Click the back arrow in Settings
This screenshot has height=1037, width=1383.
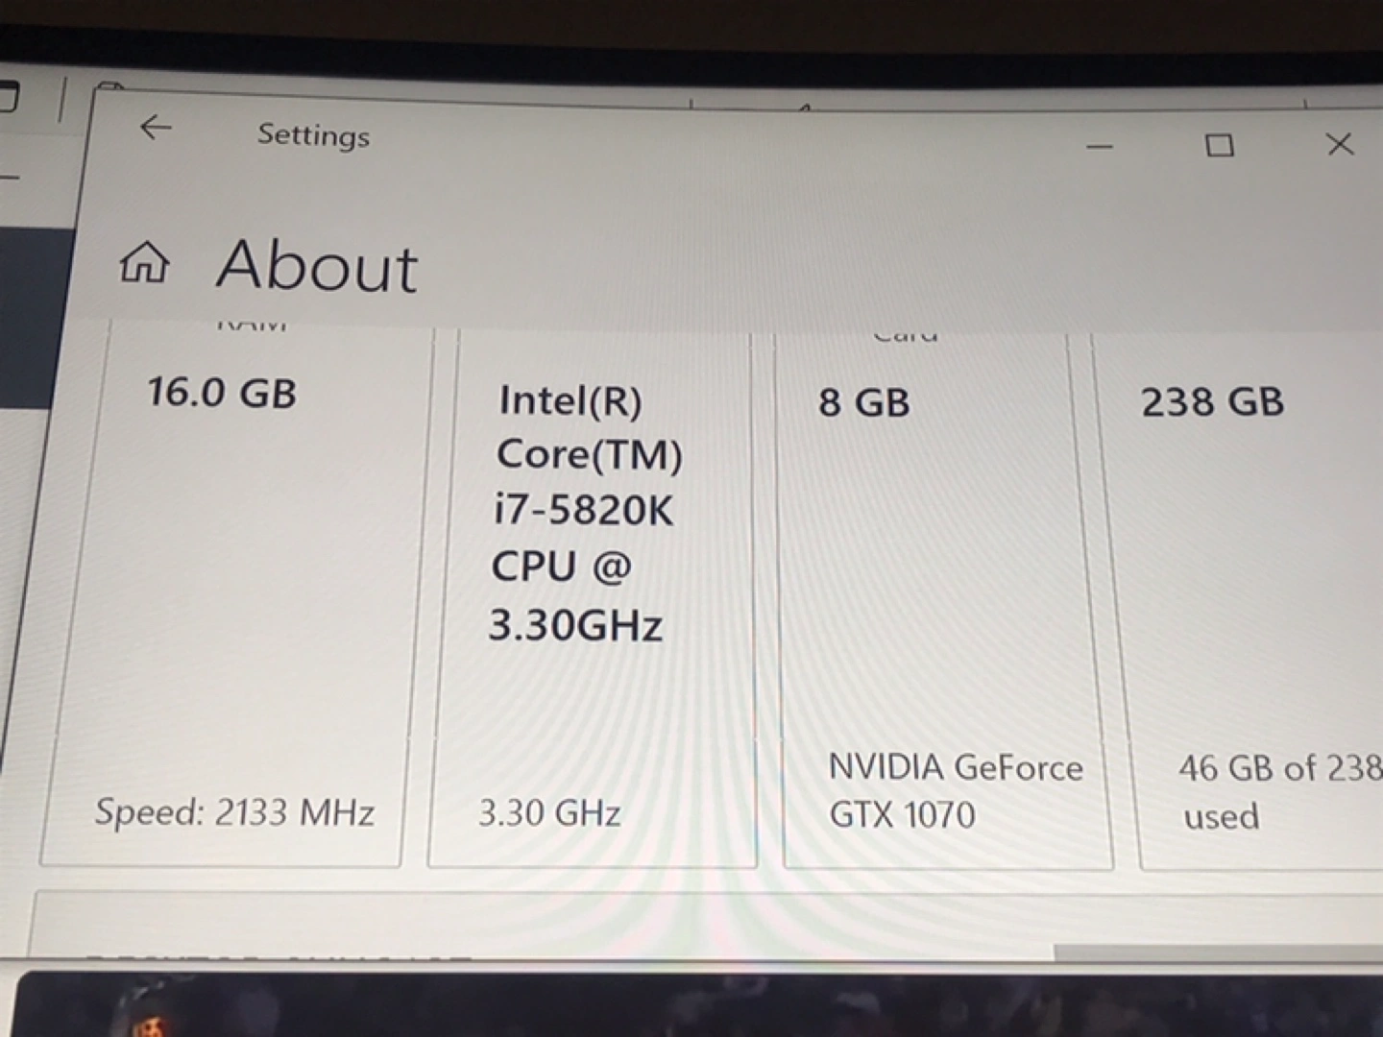tap(155, 128)
